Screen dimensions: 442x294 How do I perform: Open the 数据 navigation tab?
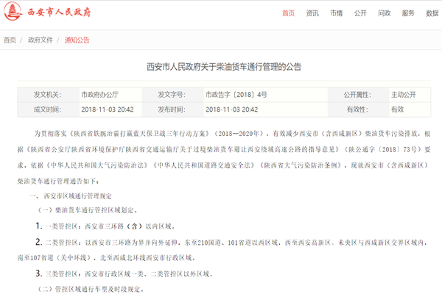coord(431,13)
